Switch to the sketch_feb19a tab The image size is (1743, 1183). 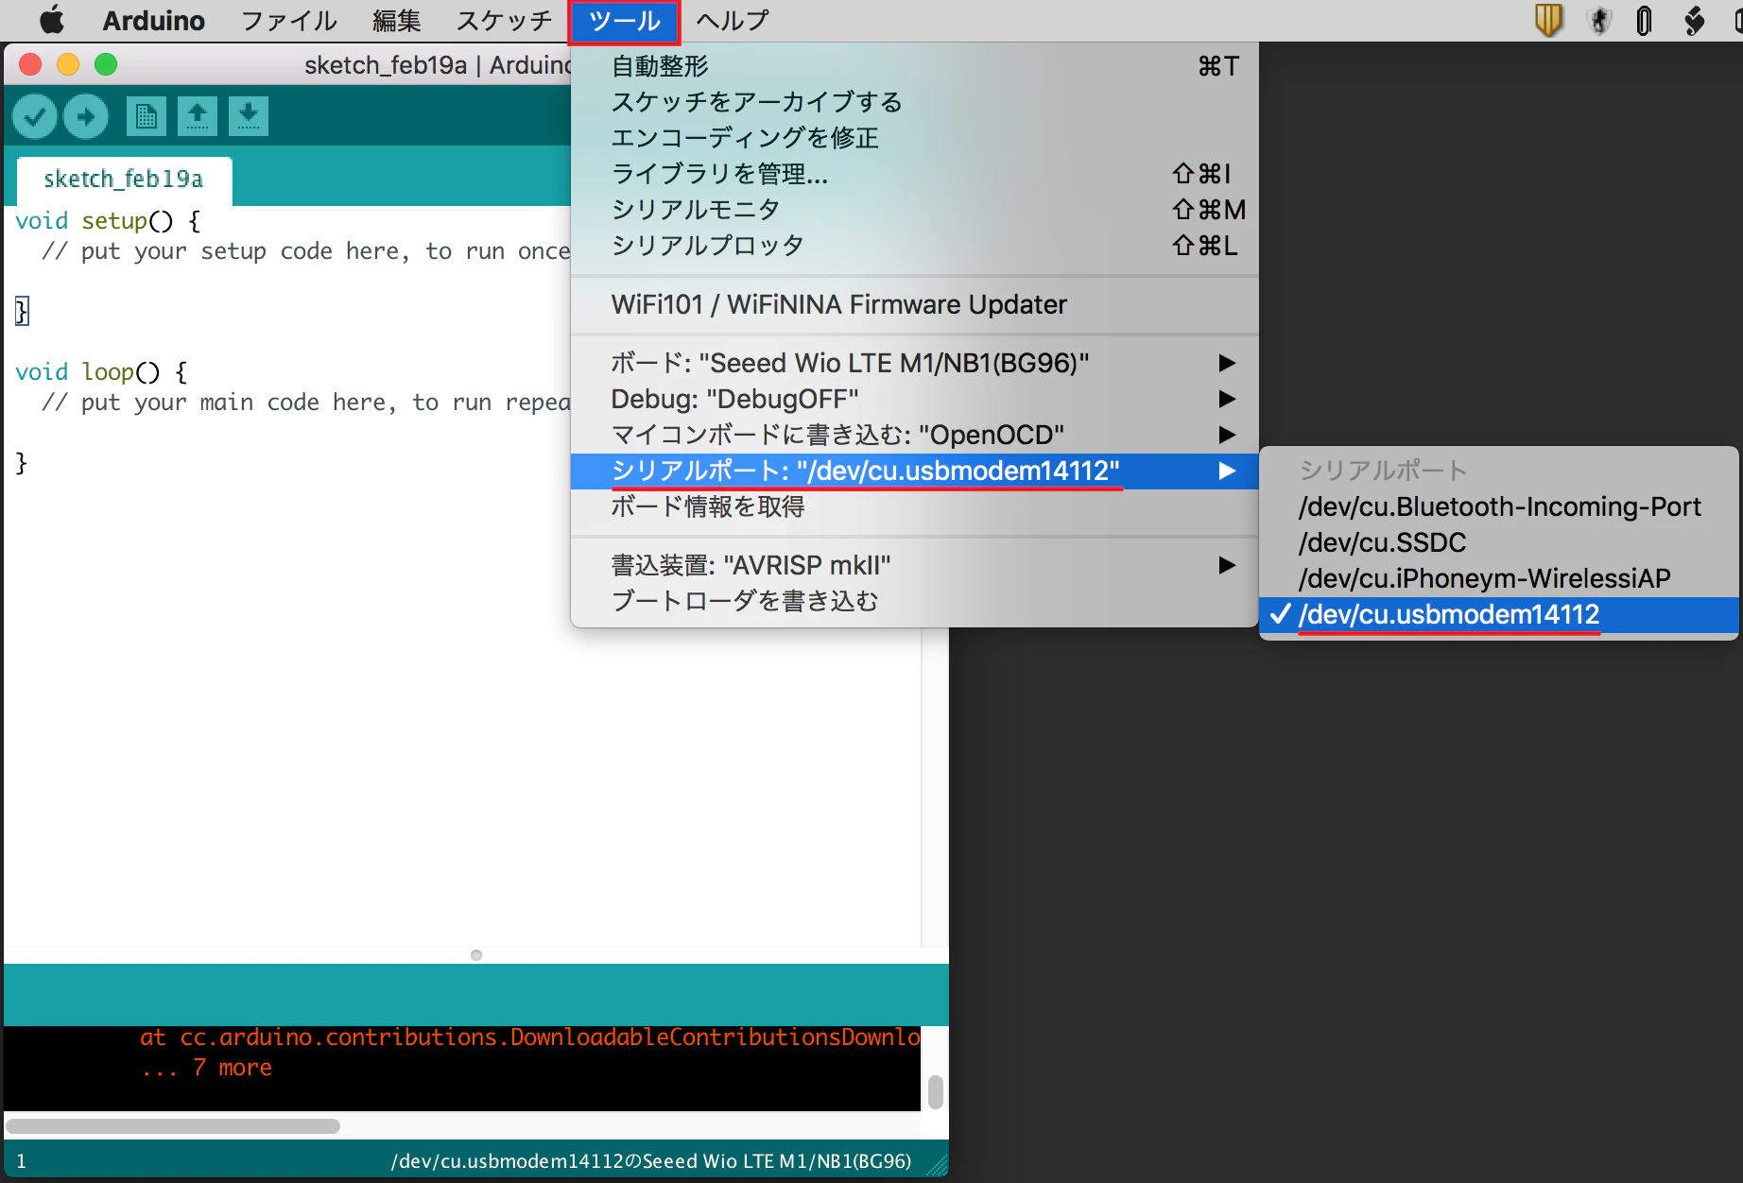coord(124,180)
